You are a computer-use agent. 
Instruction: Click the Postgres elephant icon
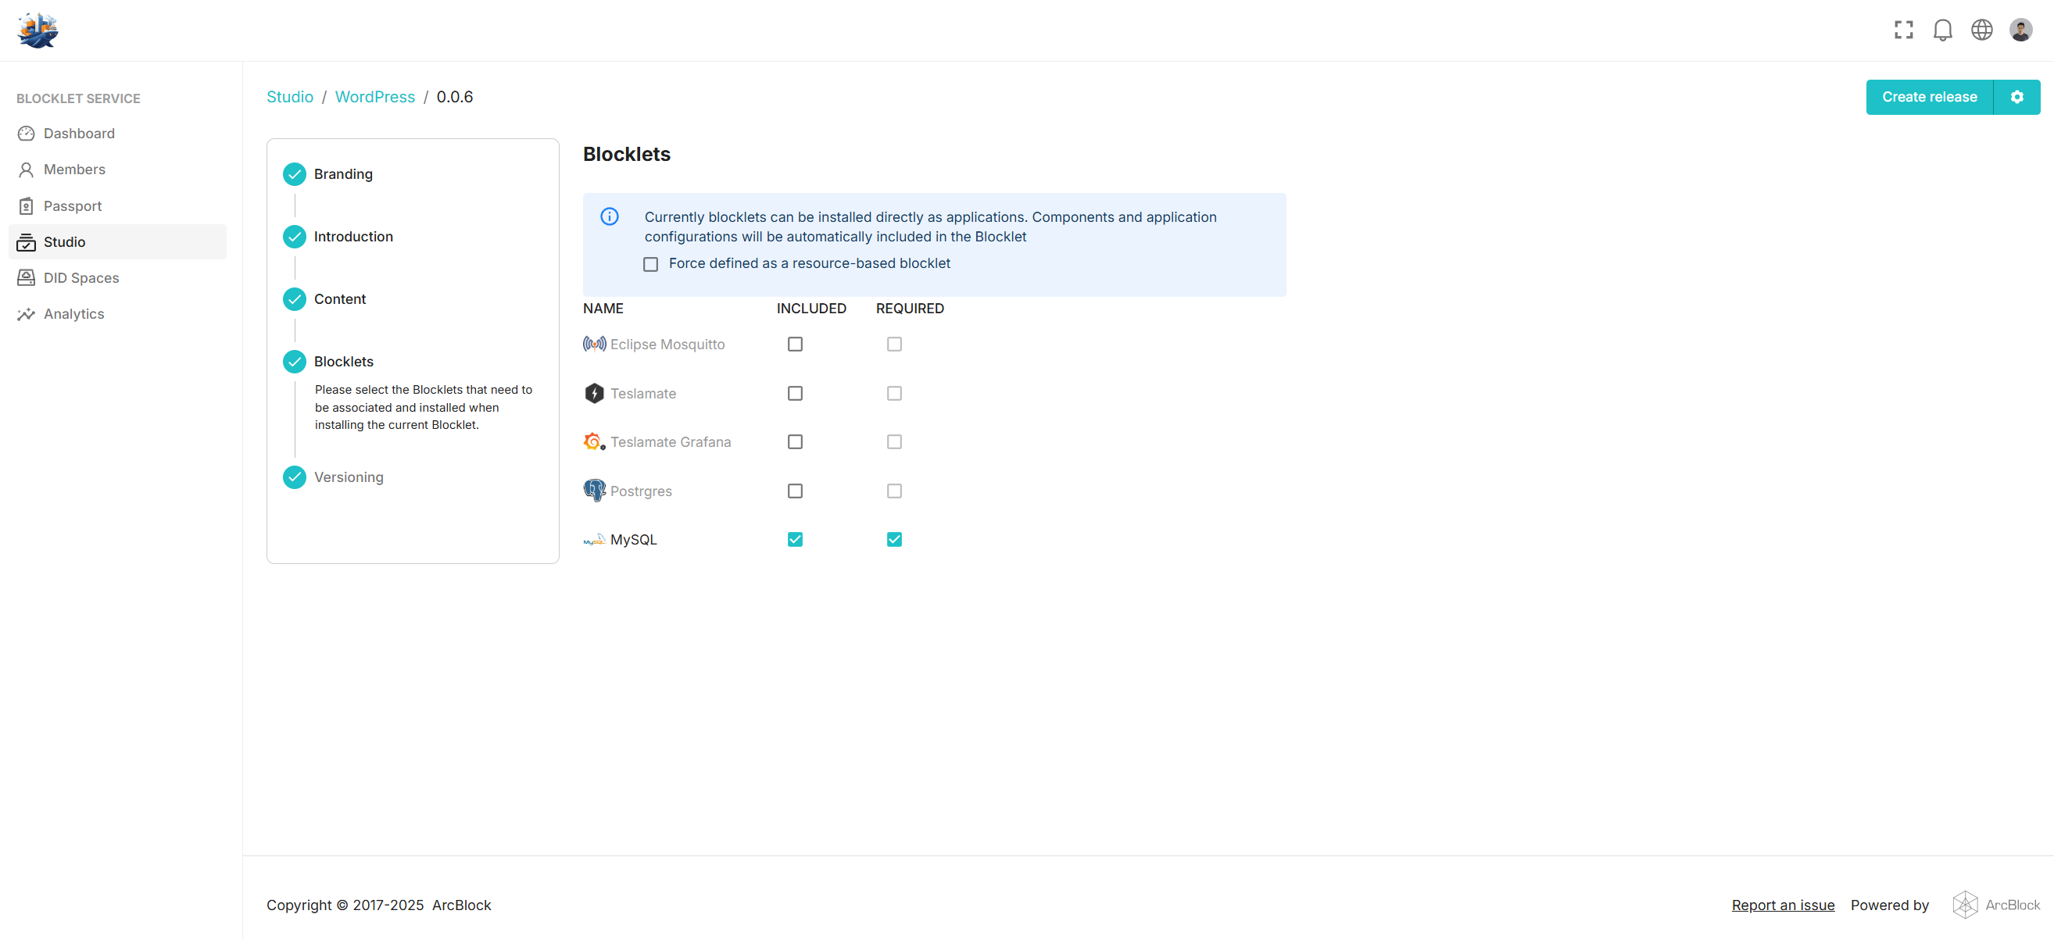click(594, 491)
